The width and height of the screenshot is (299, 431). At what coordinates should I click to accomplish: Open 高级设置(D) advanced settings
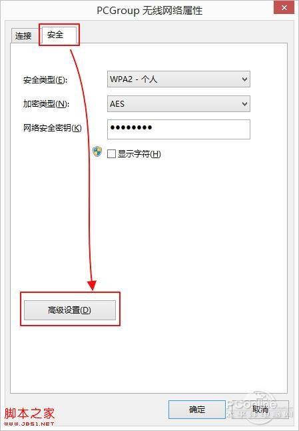tap(70, 310)
